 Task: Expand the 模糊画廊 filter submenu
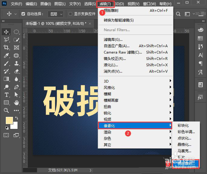pos(136,100)
